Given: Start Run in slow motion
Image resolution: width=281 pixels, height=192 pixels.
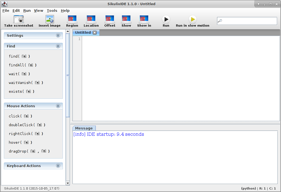Looking at the screenshot, I should [x=193, y=19].
